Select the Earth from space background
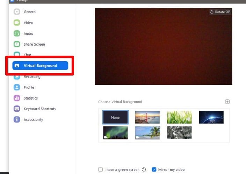Viewport: 246px width, 174px height. (211, 117)
